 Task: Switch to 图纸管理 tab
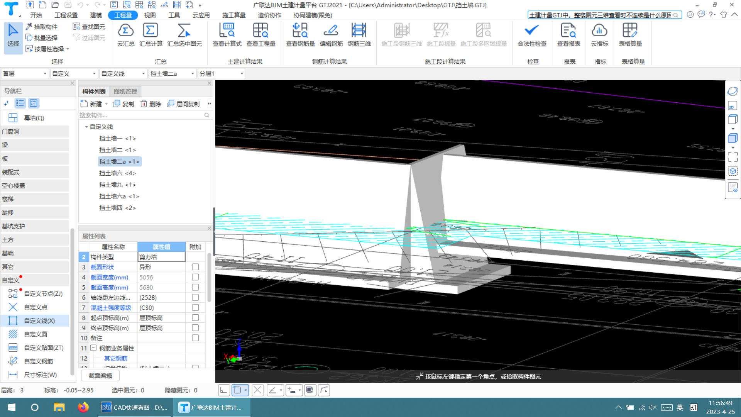(x=126, y=91)
